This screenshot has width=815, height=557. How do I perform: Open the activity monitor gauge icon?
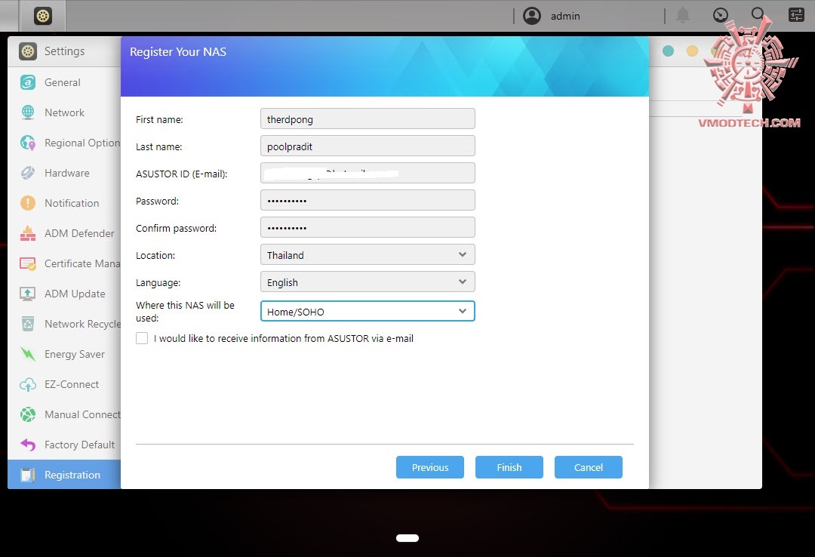tap(721, 15)
